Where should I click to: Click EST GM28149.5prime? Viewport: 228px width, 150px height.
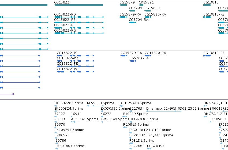click(x=115, y=119)
